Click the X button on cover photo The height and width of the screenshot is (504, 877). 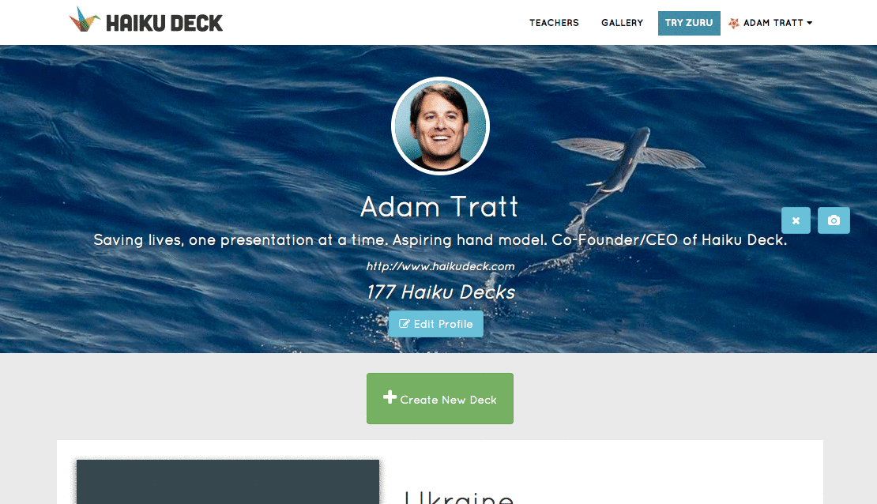tap(796, 220)
